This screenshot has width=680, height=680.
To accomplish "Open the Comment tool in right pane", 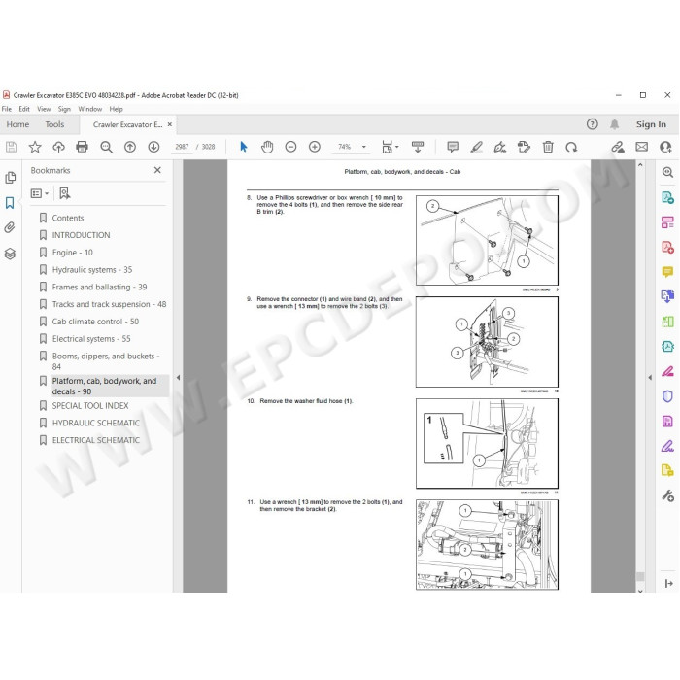I will point(667,272).
